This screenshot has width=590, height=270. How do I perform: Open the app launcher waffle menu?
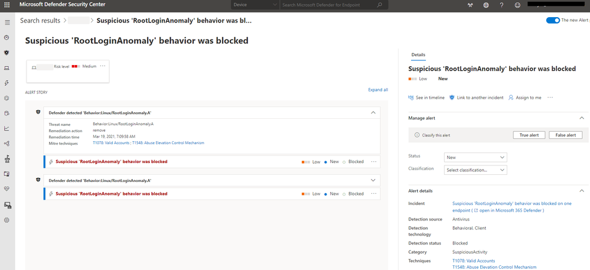pyautogui.click(x=6, y=5)
